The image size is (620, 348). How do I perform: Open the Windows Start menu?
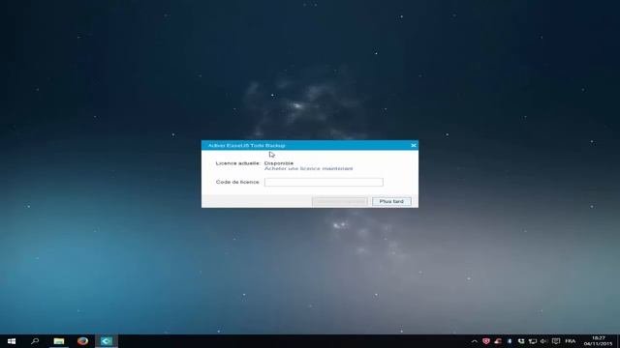(12, 341)
